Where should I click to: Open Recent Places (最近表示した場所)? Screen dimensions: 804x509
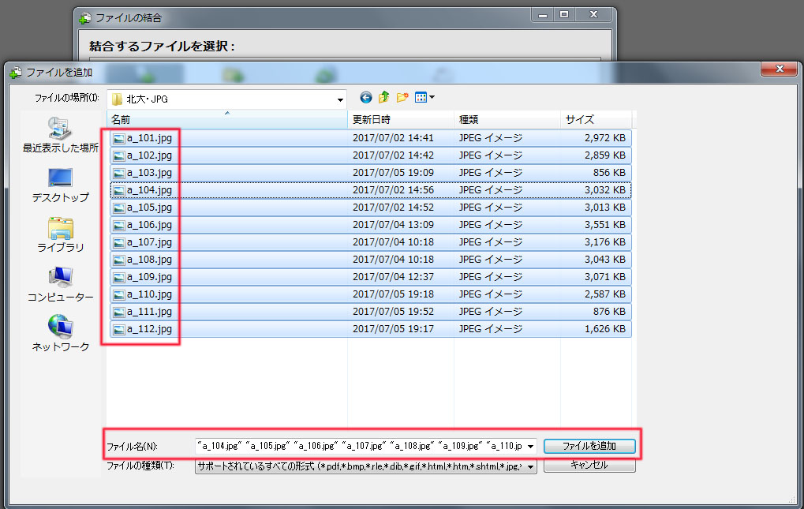tap(60, 135)
